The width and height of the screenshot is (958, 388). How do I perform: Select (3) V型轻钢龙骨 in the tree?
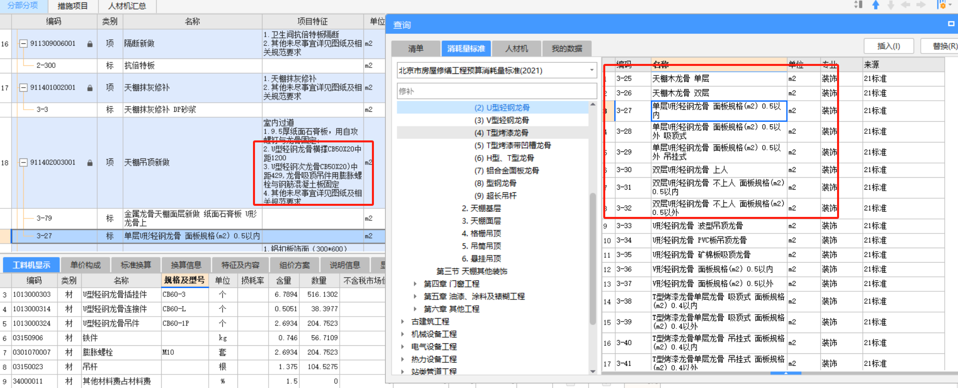coord(502,120)
